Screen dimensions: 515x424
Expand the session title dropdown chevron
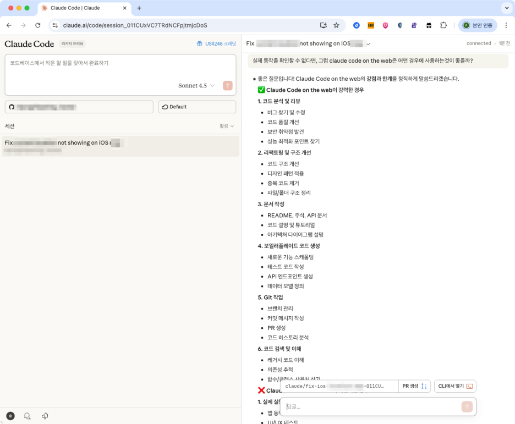369,43
